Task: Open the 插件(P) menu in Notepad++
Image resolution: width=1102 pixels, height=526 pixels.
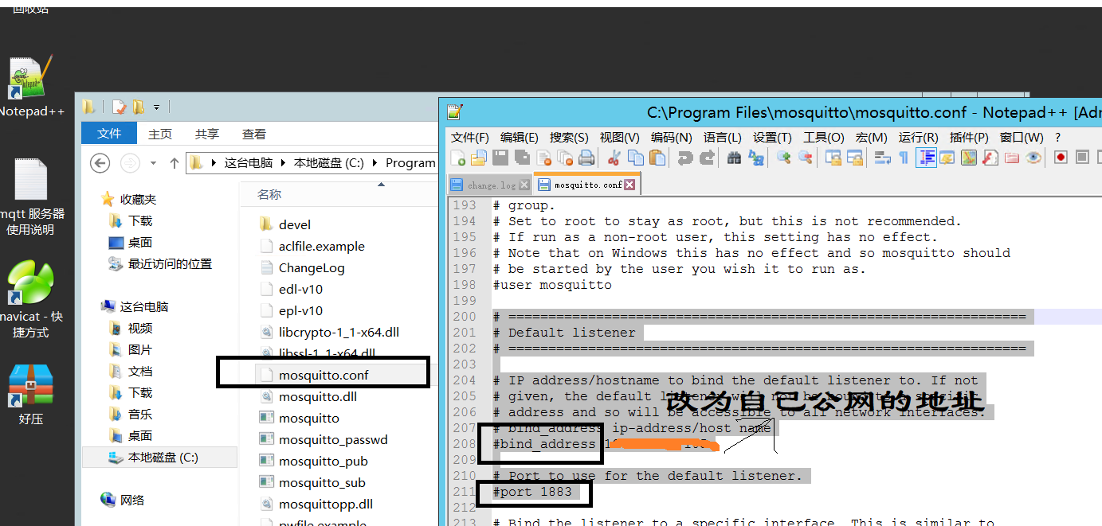Action: coord(969,138)
